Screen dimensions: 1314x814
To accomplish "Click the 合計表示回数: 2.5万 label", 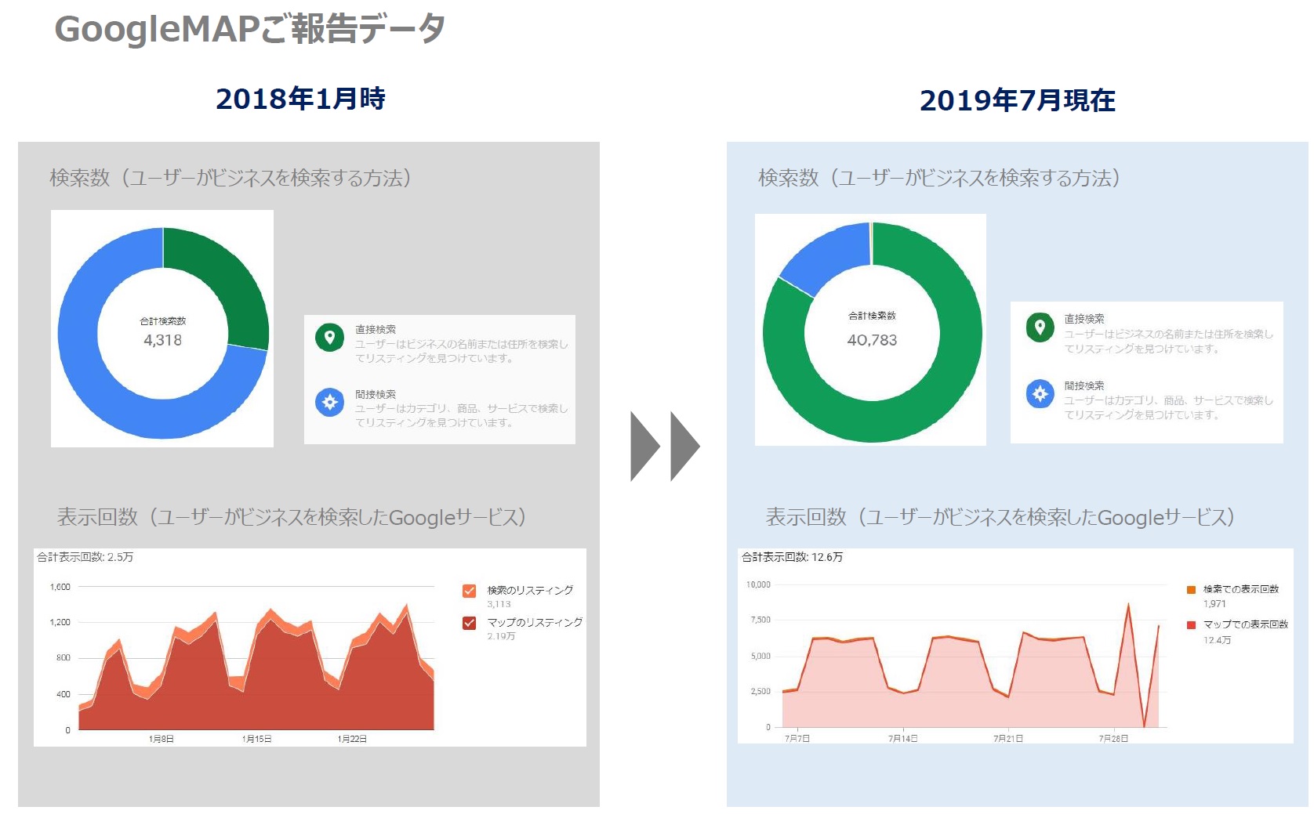I will [85, 557].
